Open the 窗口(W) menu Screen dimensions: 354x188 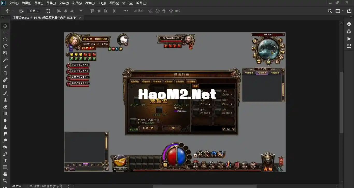[x=128, y=3]
